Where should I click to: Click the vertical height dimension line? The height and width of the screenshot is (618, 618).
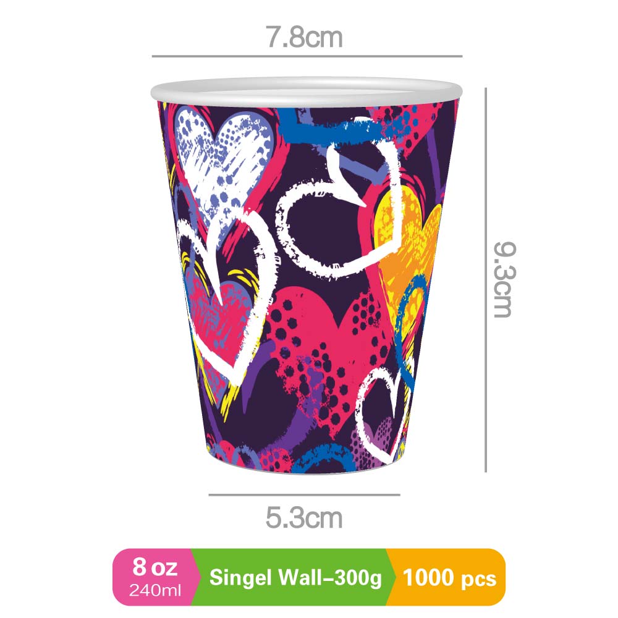click(x=486, y=280)
